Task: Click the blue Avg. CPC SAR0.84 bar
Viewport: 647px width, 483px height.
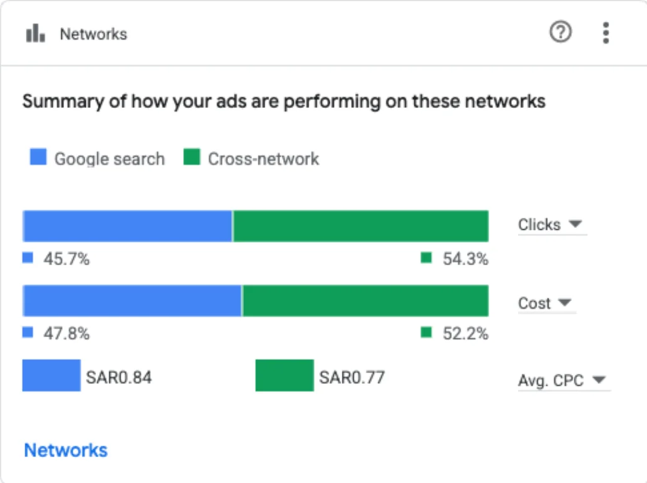Action: click(52, 375)
